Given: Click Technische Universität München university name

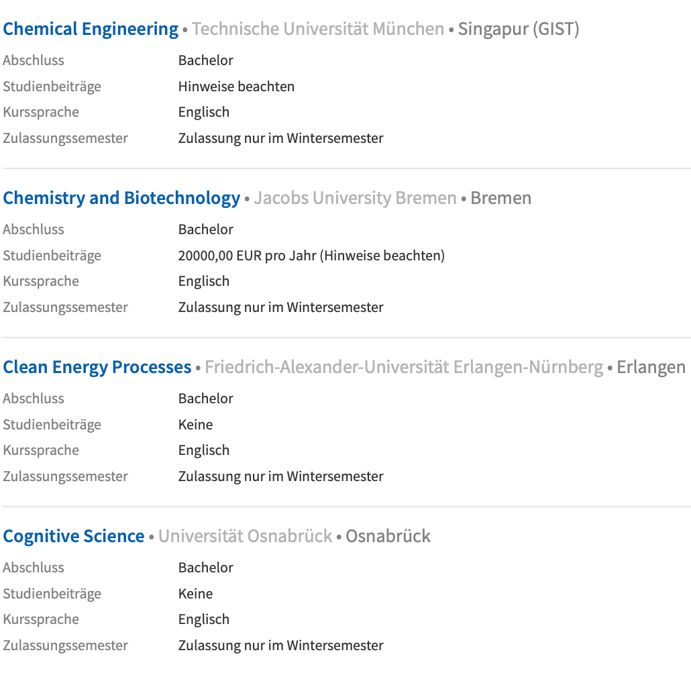Looking at the screenshot, I should (318, 29).
